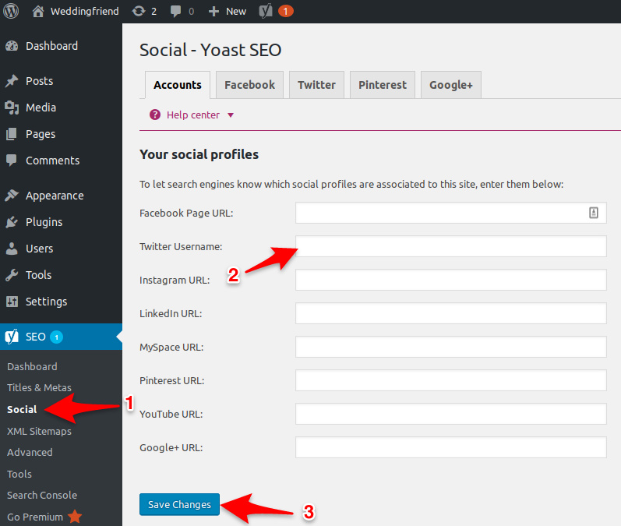The width and height of the screenshot is (621, 526).
Task: Switch to the Pinterest tab
Action: tap(383, 85)
